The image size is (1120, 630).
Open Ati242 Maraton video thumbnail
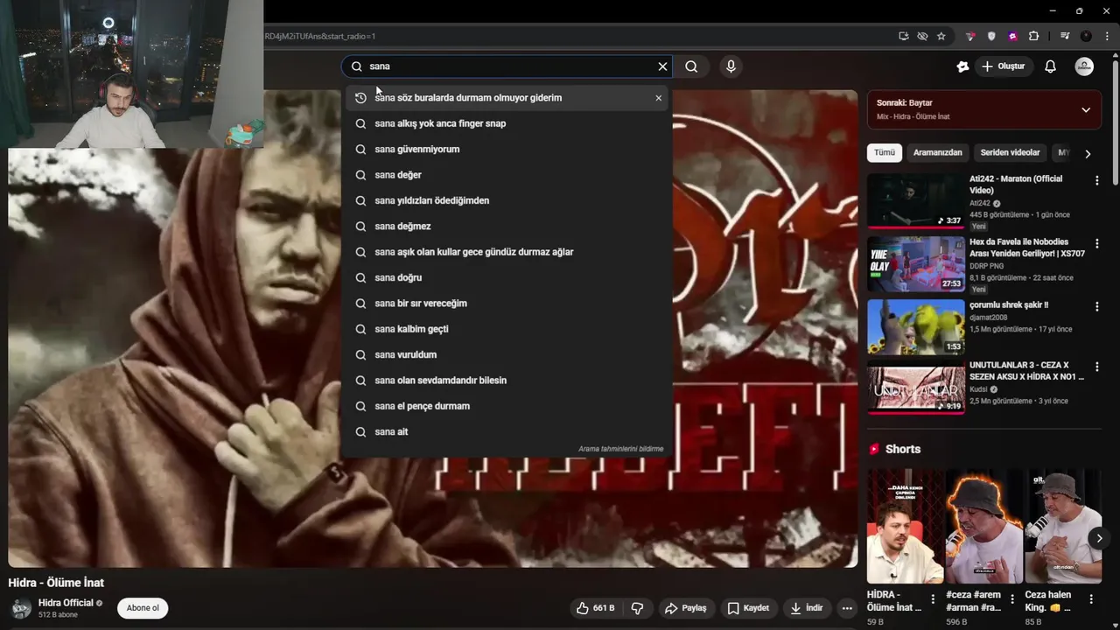click(x=915, y=200)
